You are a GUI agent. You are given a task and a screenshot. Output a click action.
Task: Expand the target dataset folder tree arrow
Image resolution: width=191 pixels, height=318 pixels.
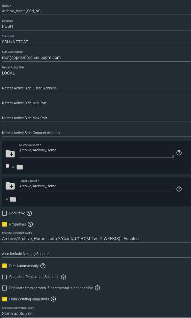pos(7,199)
